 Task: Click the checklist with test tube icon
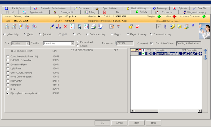pos(86,27)
